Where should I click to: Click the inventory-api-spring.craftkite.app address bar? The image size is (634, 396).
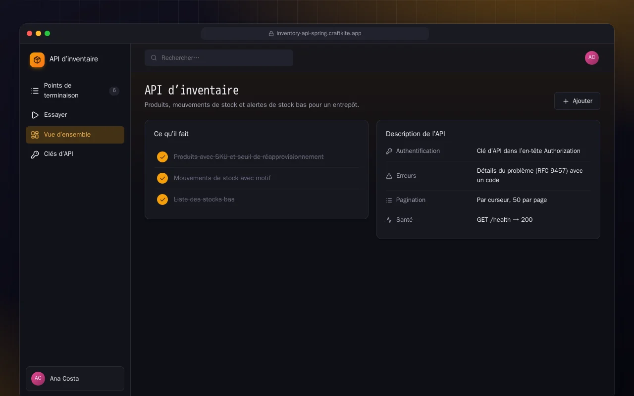(x=315, y=34)
